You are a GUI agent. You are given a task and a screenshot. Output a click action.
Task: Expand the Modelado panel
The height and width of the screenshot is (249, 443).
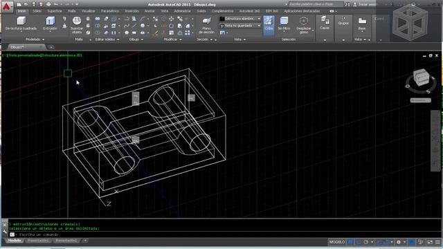(35, 39)
